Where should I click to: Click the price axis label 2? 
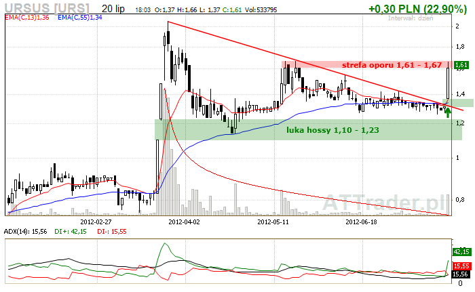click(x=457, y=26)
